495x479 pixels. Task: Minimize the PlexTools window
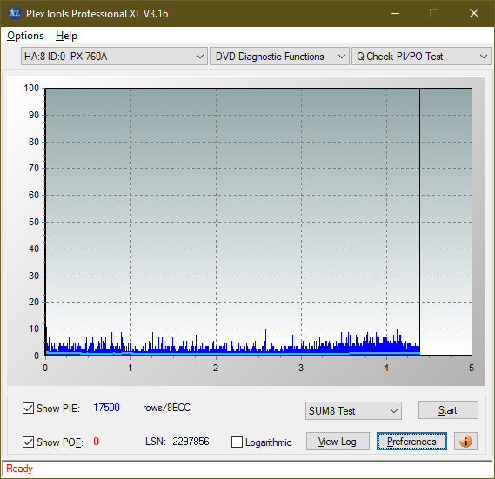click(395, 13)
